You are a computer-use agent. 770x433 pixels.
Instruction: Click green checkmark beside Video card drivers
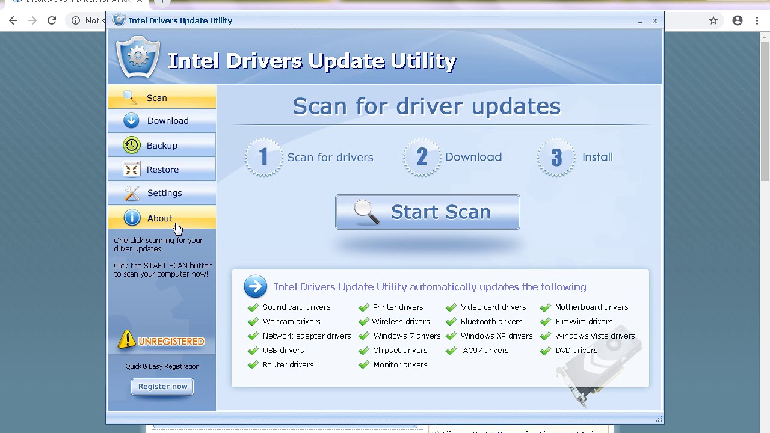(451, 307)
